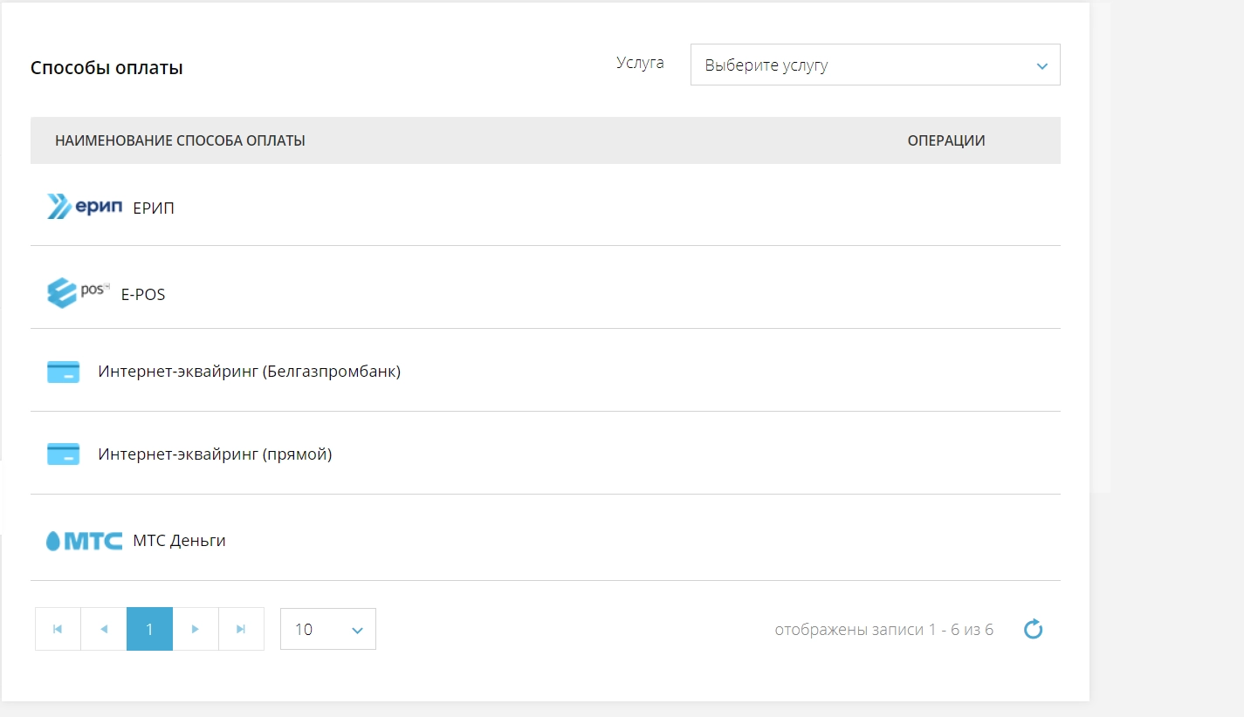Open the Выберите услугу dropdown

875,65
